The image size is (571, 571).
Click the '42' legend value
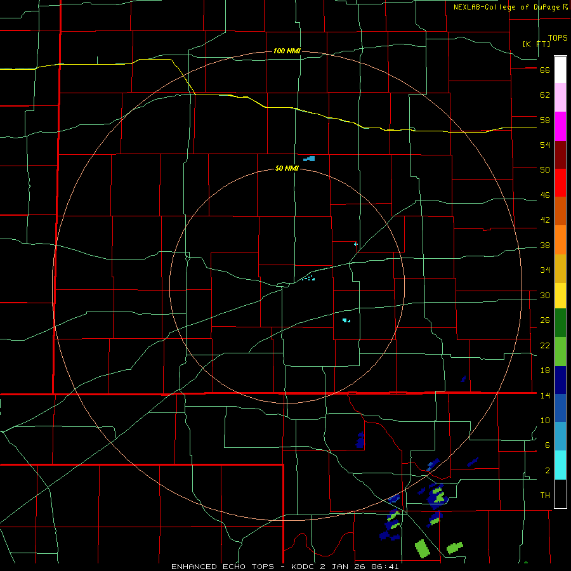(545, 220)
